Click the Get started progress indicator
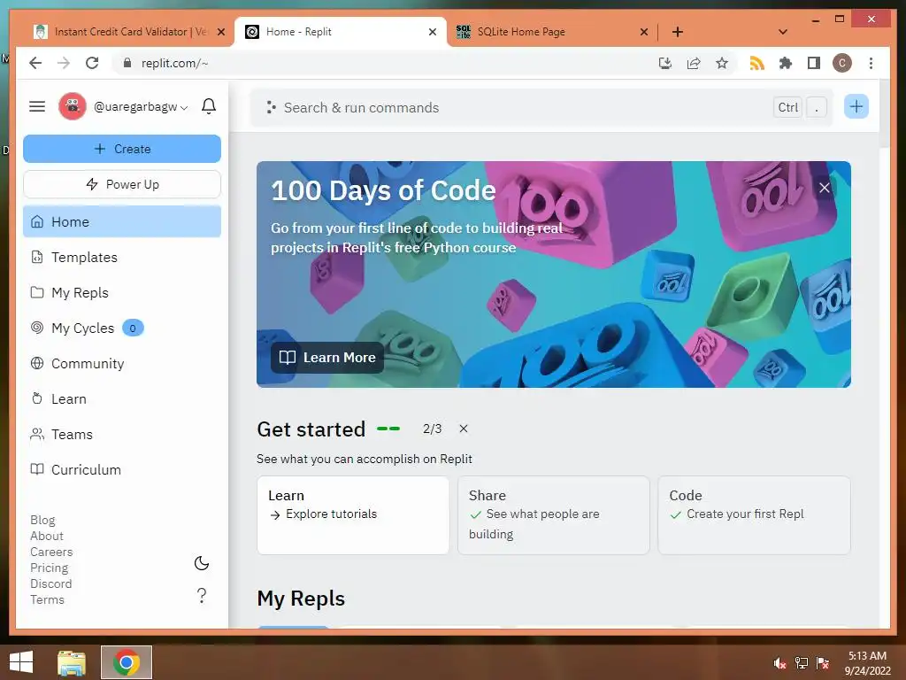The image size is (906, 680). point(388,429)
